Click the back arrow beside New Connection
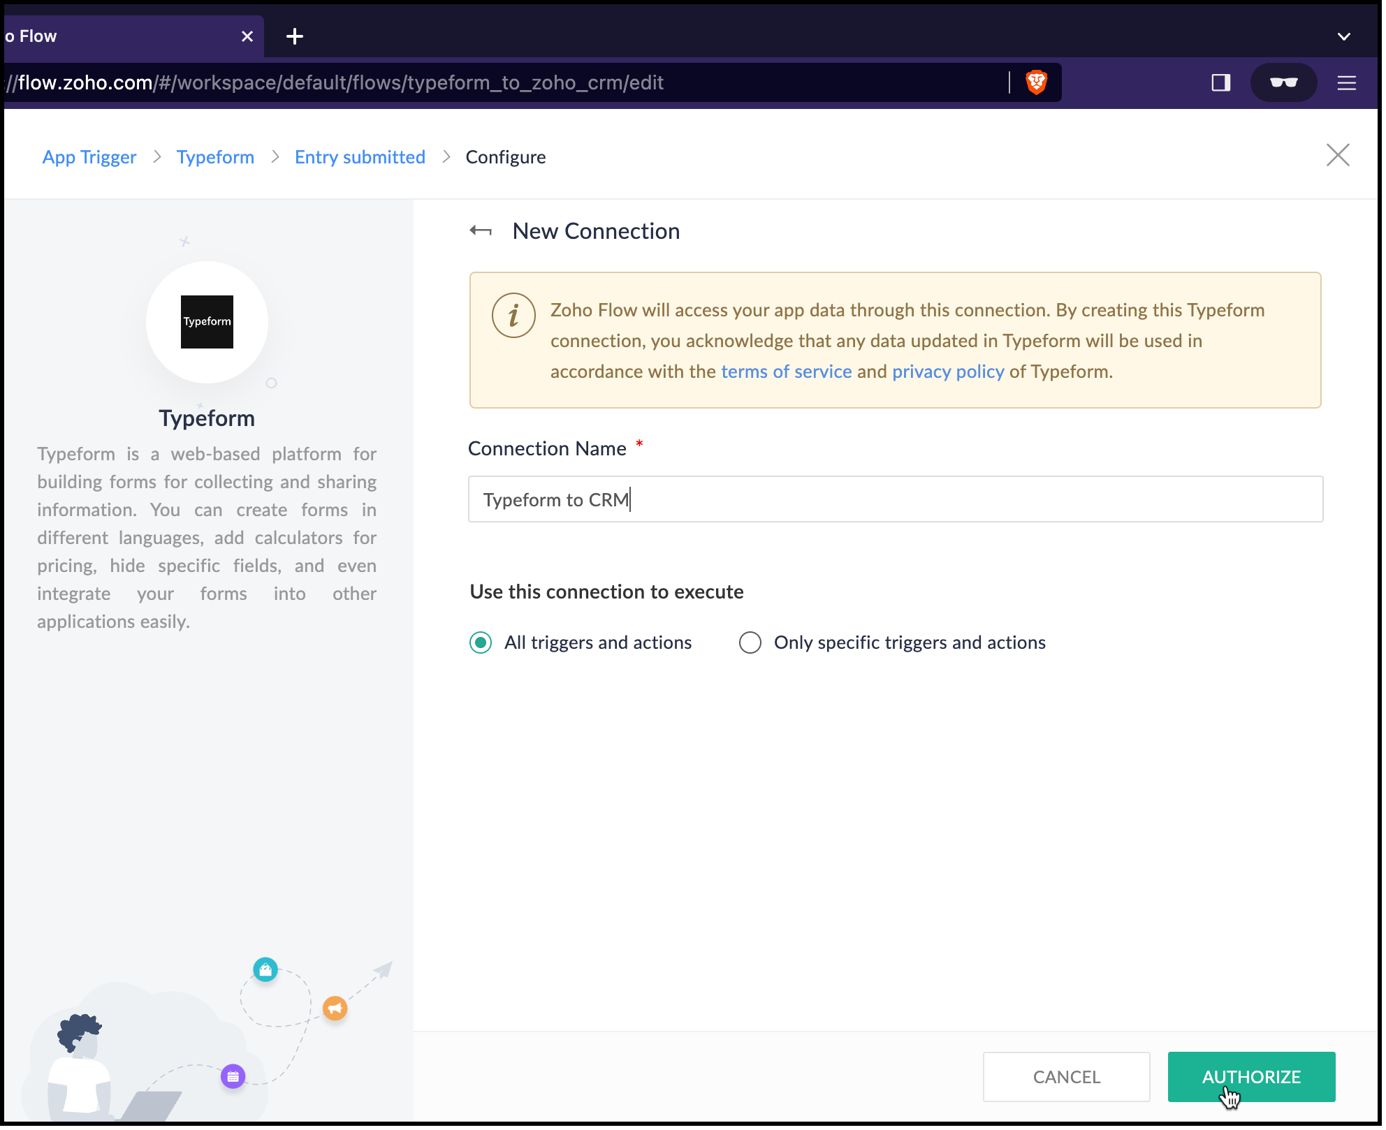1386x1130 pixels. coord(481,231)
